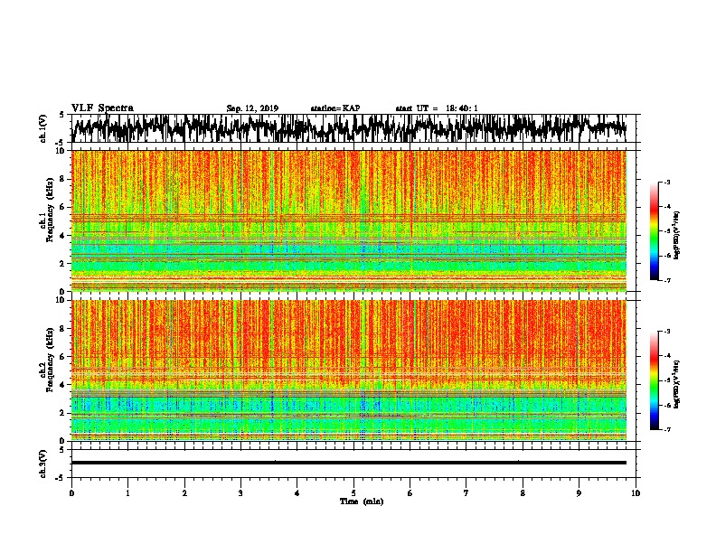Image resolution: width=716 pixels, height=553 pixels.
Task: Click time axis tick label "4"
Action: pos(297,493)
